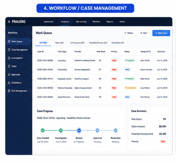The width and height of the screenshot is (176, 163).
Task: Open the Reports top menu
Action: coord(110,22)
